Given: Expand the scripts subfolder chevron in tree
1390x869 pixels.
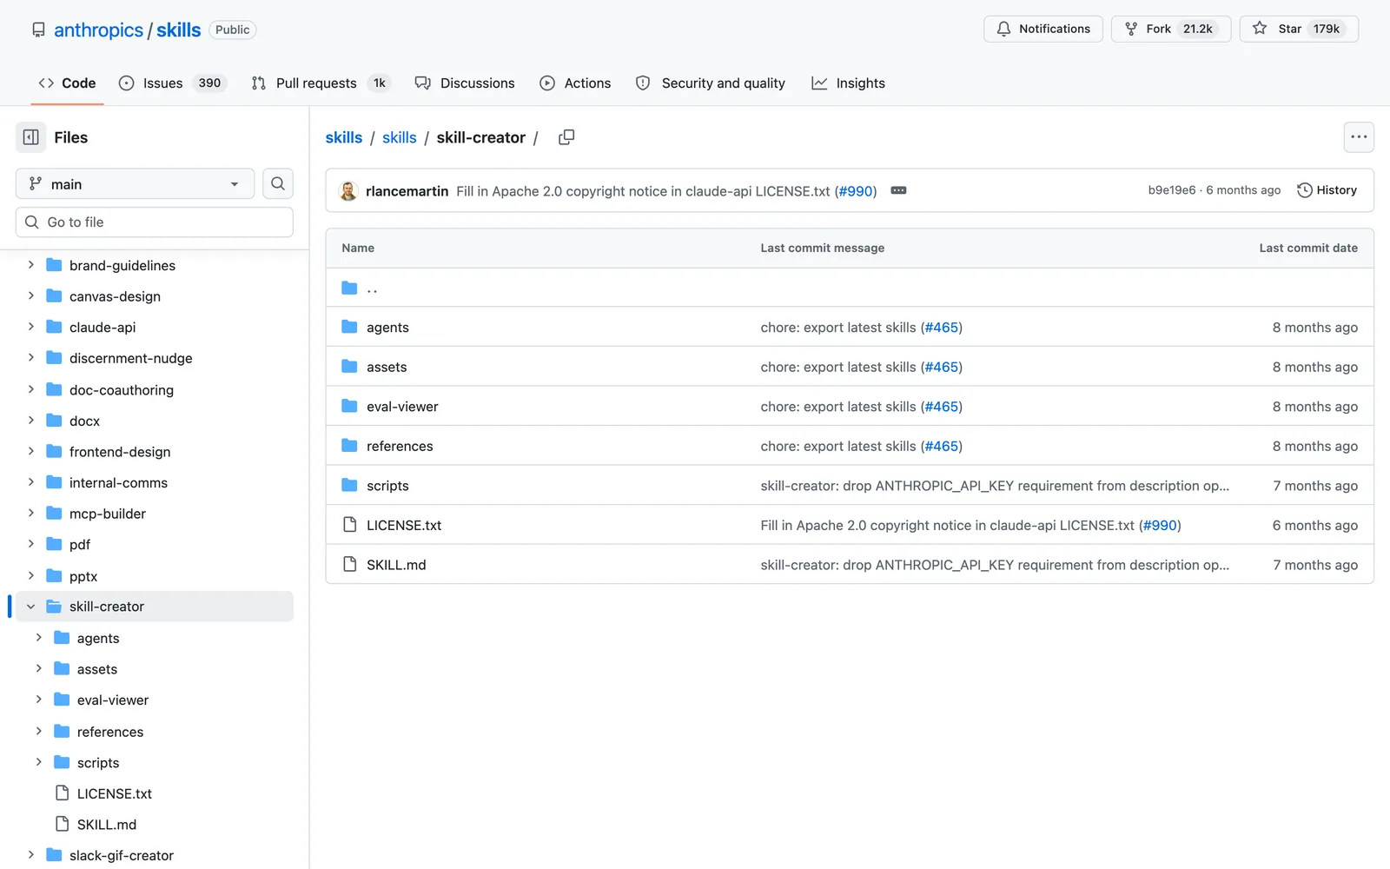Looking at the screenshot, I should point(38,762).
